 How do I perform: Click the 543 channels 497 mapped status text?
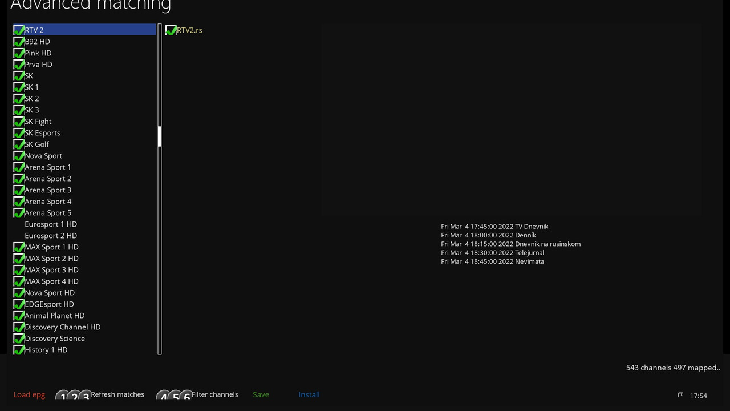click(x=673, y=368)
